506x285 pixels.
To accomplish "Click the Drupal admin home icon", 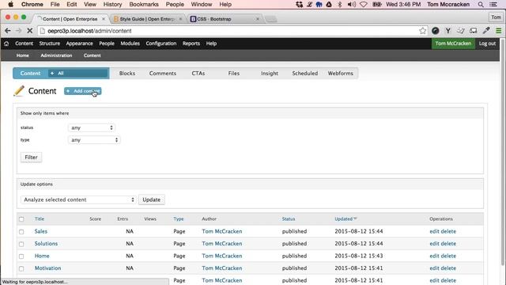I will (6, 44).
